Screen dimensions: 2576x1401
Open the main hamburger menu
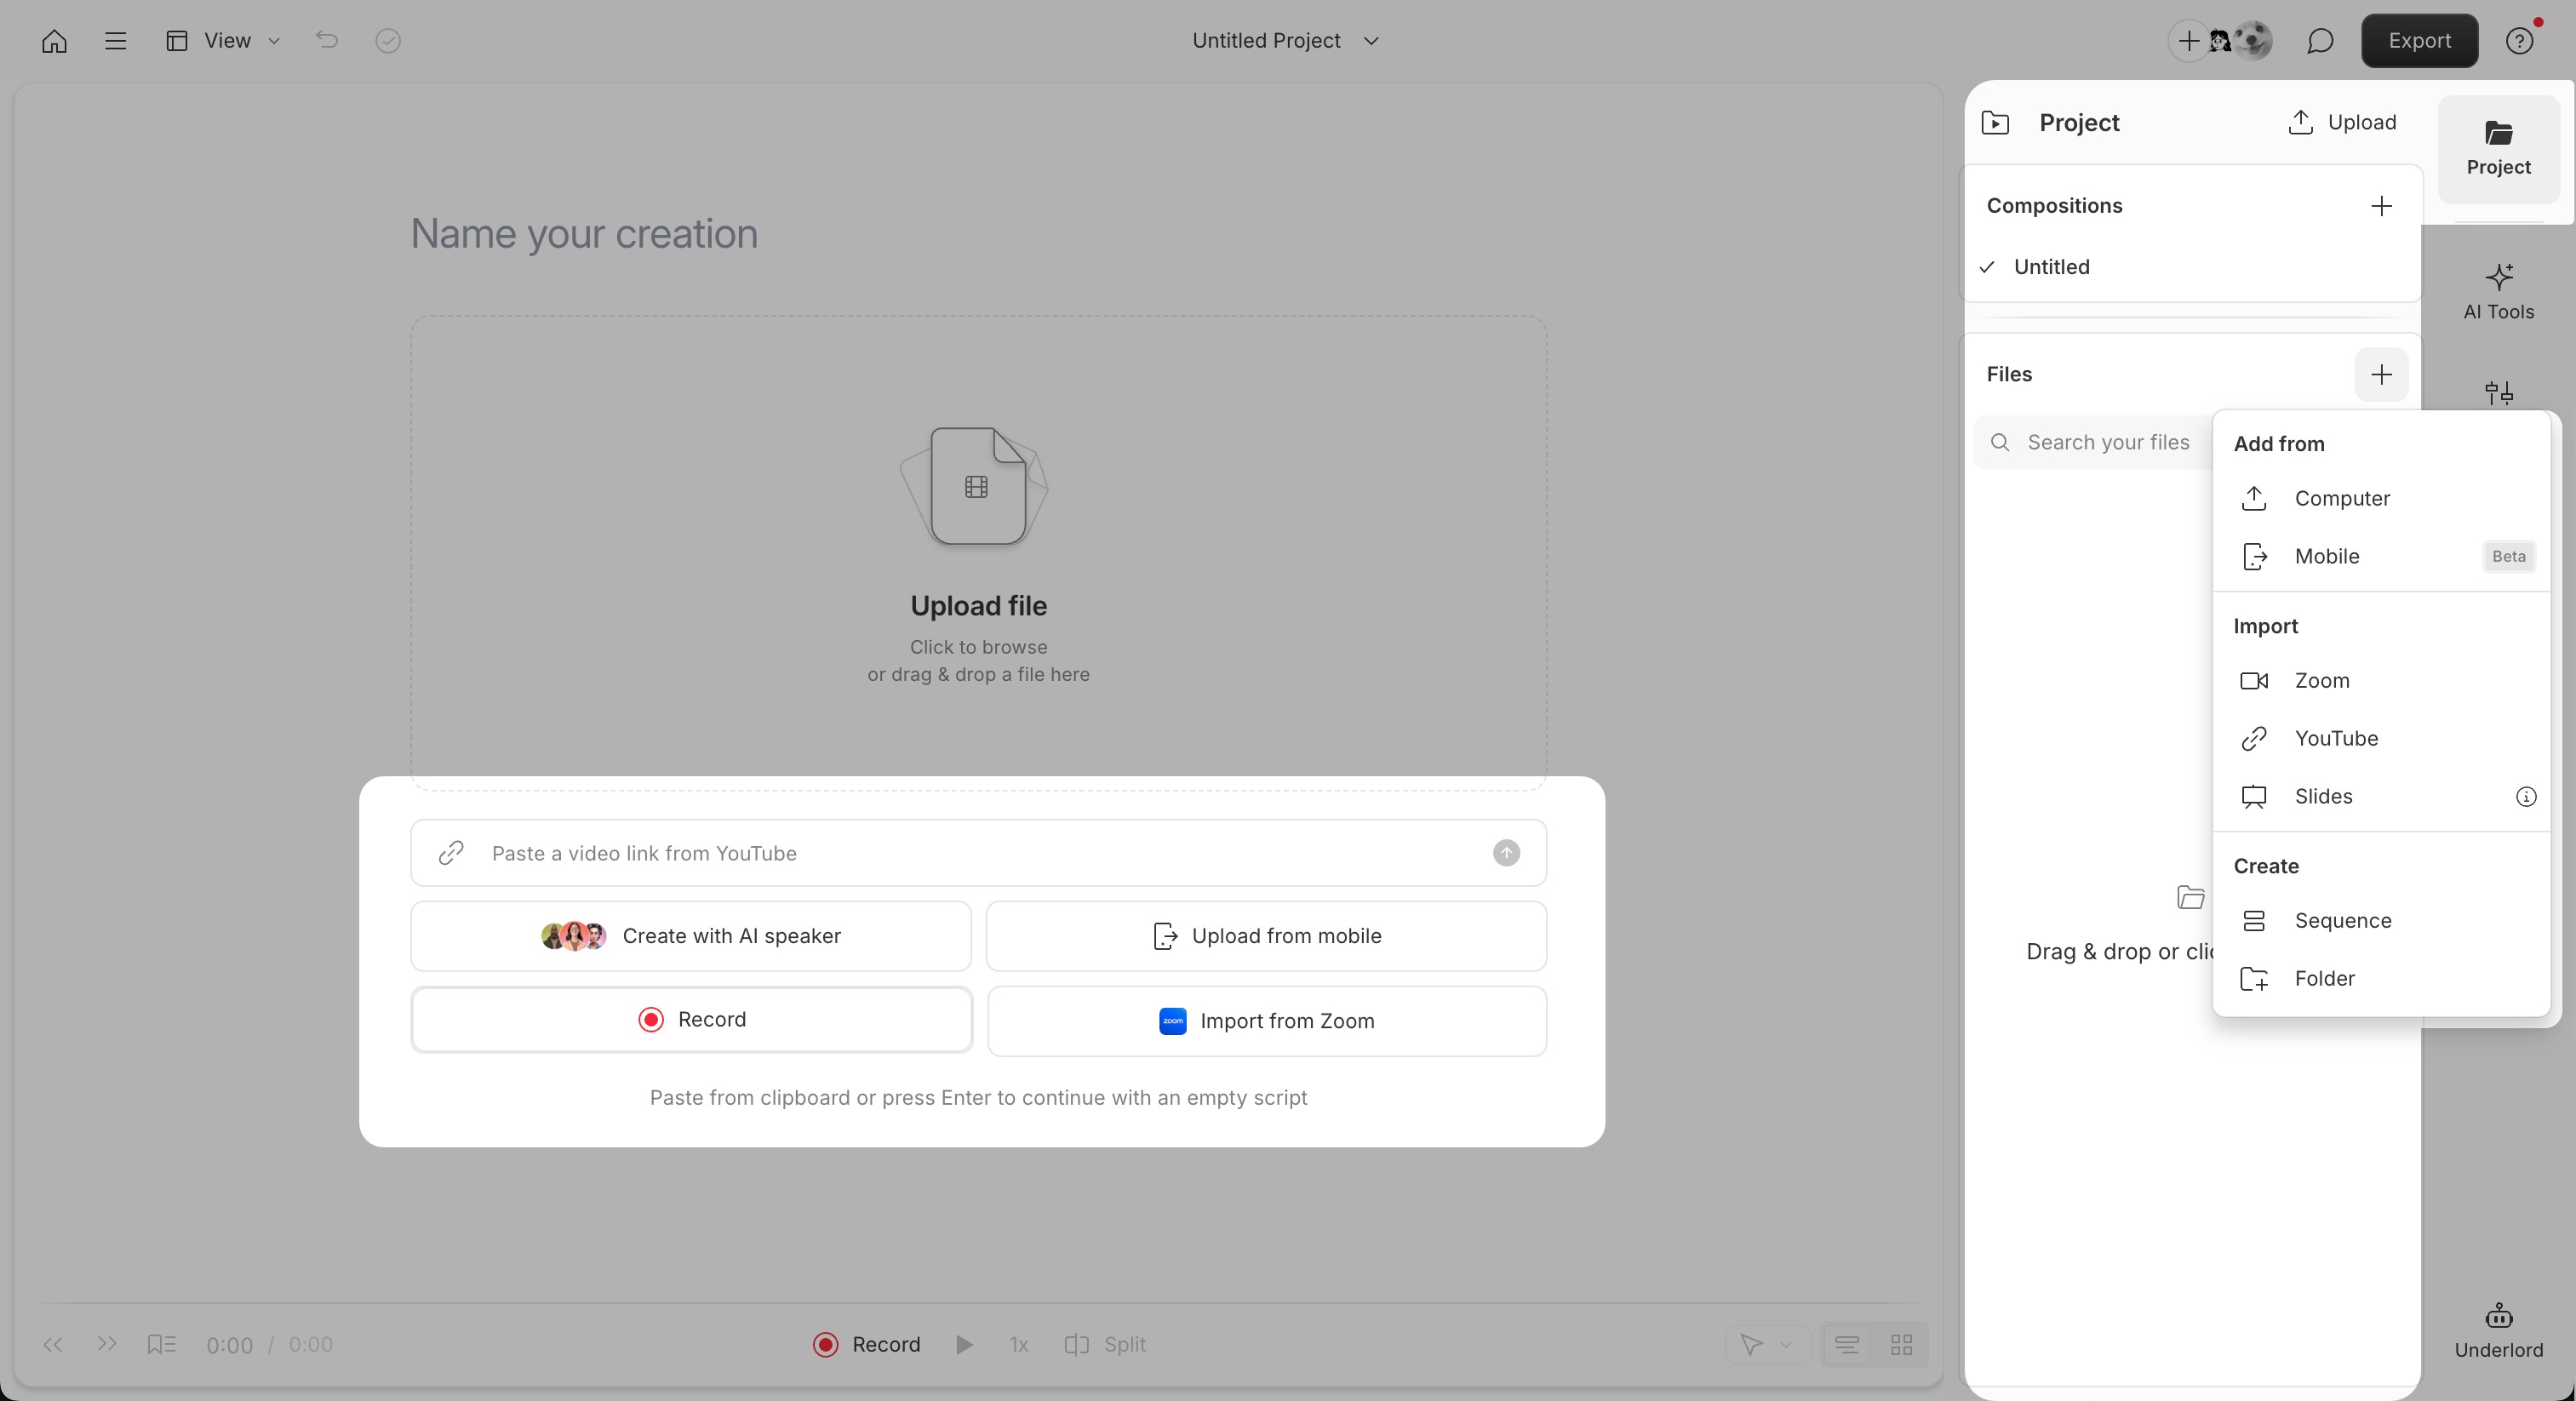click(115, 40)
